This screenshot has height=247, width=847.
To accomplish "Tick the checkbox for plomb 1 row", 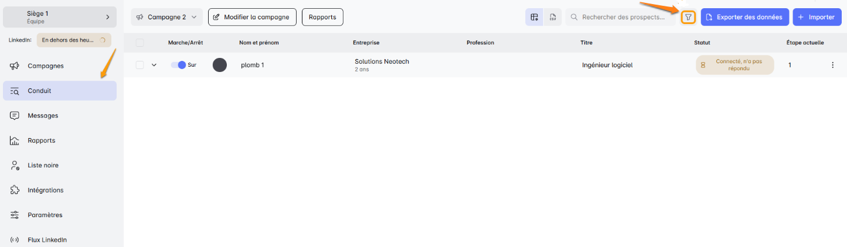I will click(140, 65).
